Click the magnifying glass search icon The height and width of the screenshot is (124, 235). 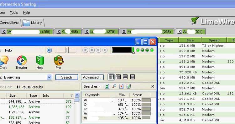tap(114, 86)
